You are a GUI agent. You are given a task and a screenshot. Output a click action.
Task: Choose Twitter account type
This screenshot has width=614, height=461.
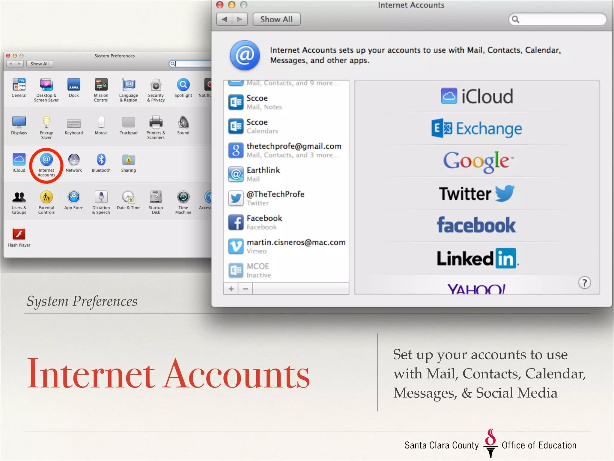click(x=477, y=193)
